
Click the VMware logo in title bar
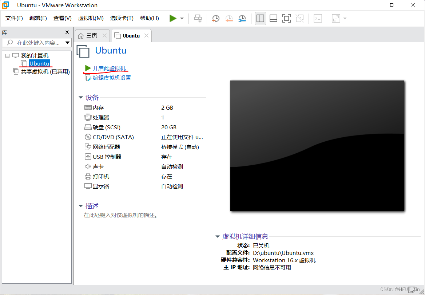point(5,5)
